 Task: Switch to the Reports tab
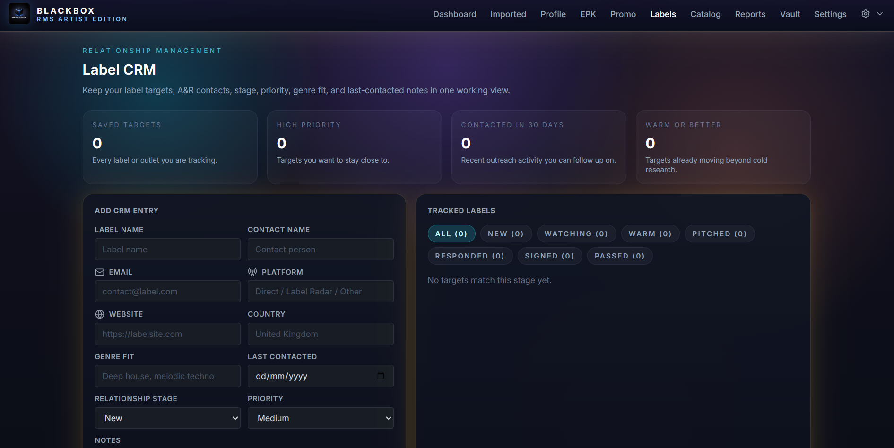coord(750,14)
